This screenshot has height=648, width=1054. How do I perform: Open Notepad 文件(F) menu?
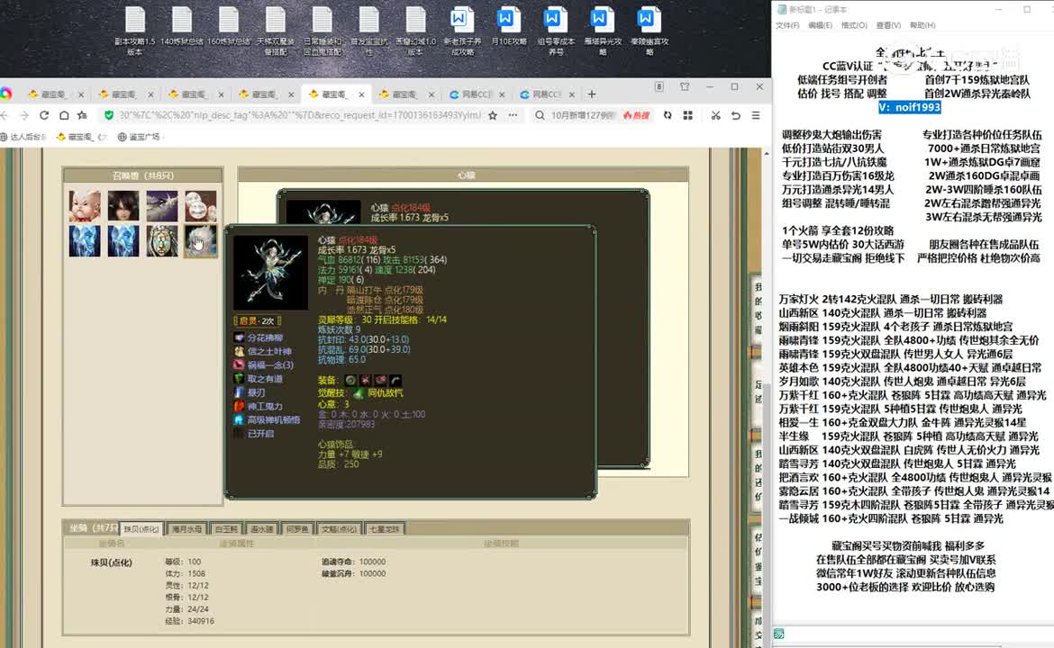(787, 25)
